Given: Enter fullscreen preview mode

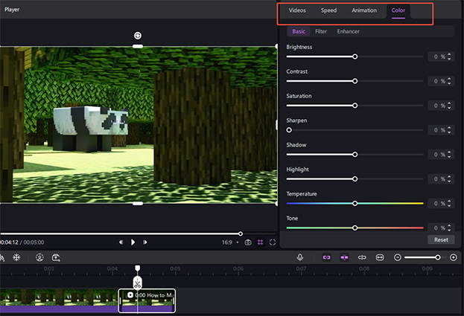Looking at the screenshot, I should (x=273, y=242).
